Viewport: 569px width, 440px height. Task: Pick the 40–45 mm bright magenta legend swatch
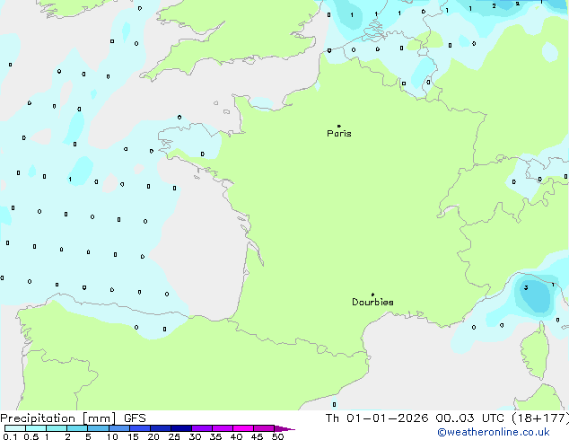[243, 428]
